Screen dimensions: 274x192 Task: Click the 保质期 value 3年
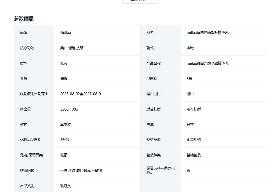(189, 79)
